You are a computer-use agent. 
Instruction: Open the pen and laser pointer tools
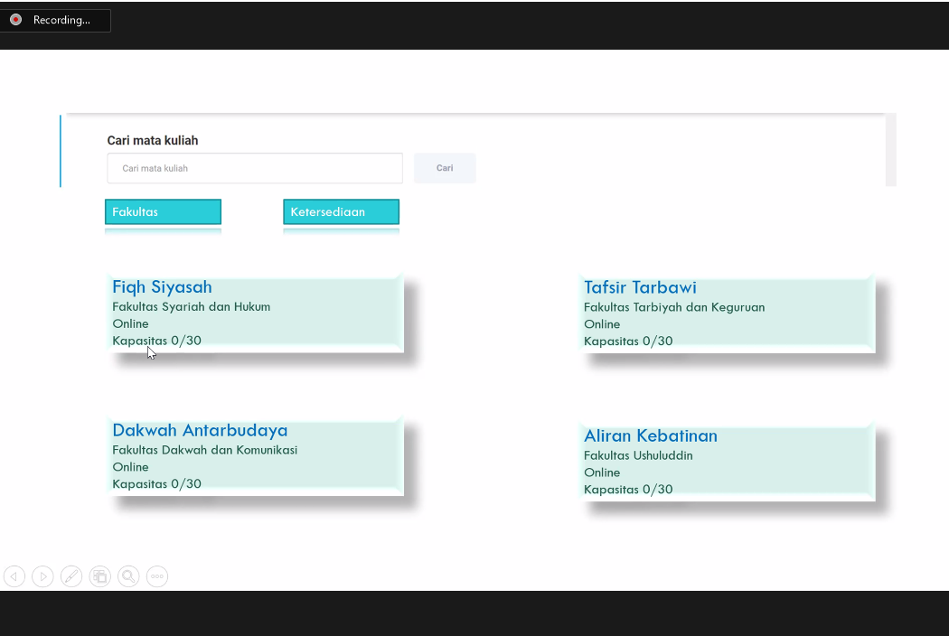click(x=71, y=576)
